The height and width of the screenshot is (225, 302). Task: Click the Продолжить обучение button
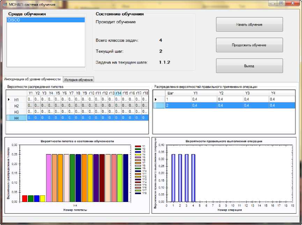click(249, 45)
